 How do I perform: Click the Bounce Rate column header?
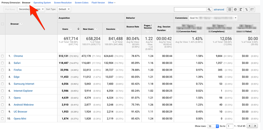[x=133, y=27]
